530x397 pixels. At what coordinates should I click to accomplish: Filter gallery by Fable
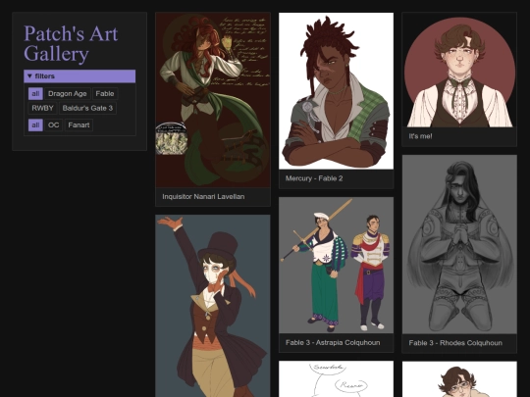105,94
